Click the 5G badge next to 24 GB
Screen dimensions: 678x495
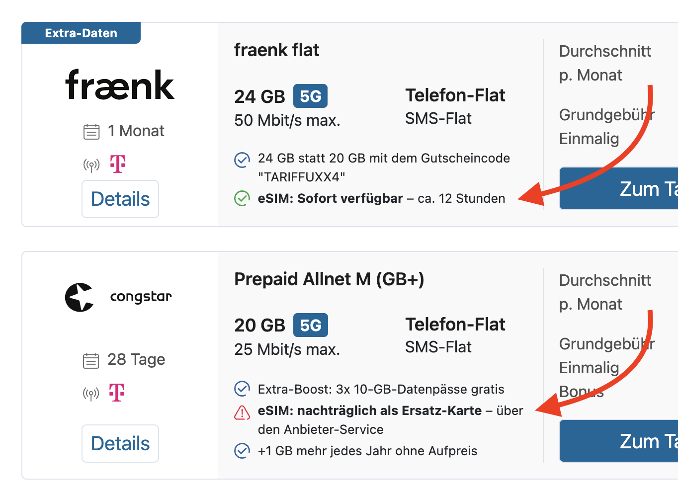pos(310,96)
